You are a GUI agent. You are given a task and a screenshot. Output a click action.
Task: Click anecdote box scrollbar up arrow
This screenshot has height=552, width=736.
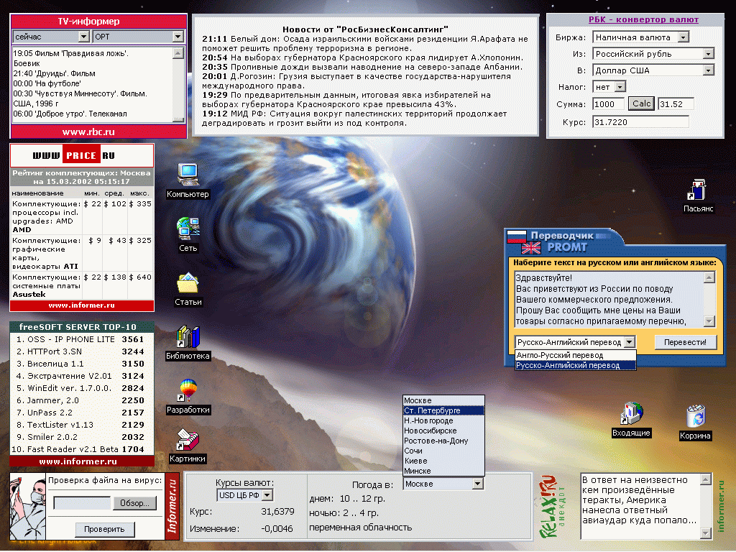coord(706,479)
